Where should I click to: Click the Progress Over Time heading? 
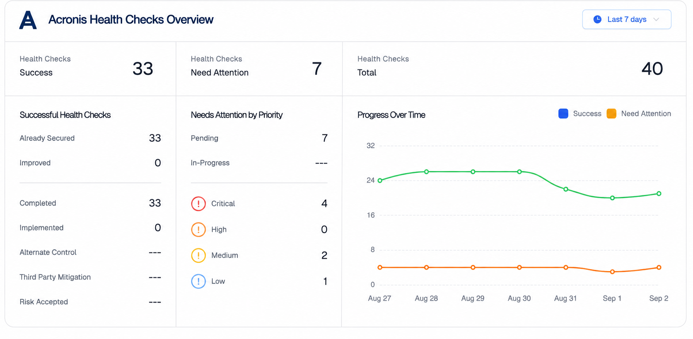pos(391,115)
